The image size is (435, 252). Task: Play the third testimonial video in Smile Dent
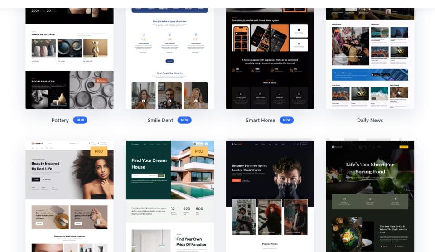[196, 101]
